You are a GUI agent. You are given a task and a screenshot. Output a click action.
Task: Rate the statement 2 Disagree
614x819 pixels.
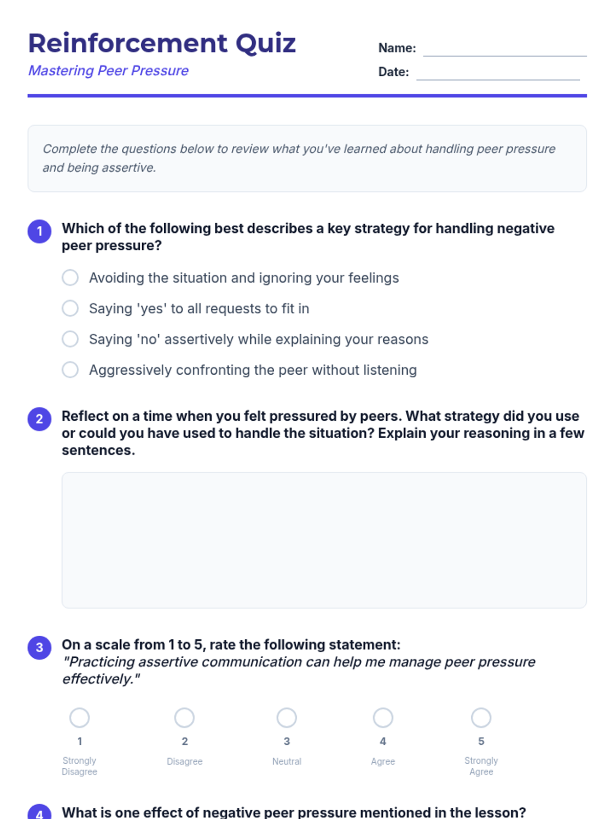click(184, 718)
